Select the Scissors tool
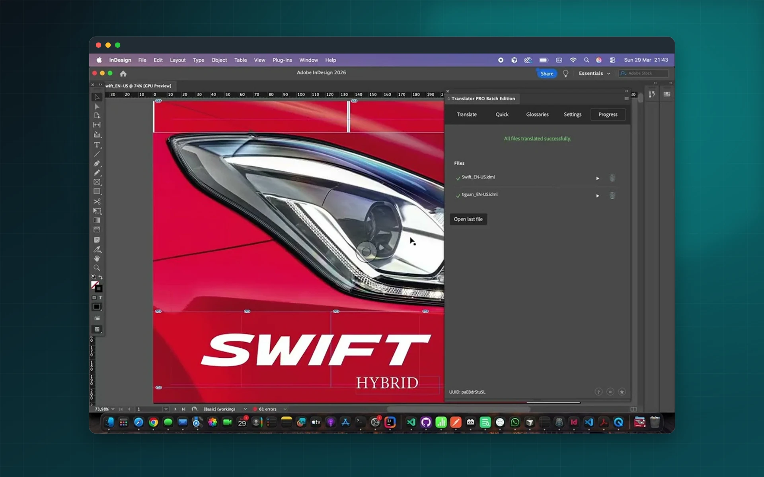The image size is (764, 477). pos(97,202)
